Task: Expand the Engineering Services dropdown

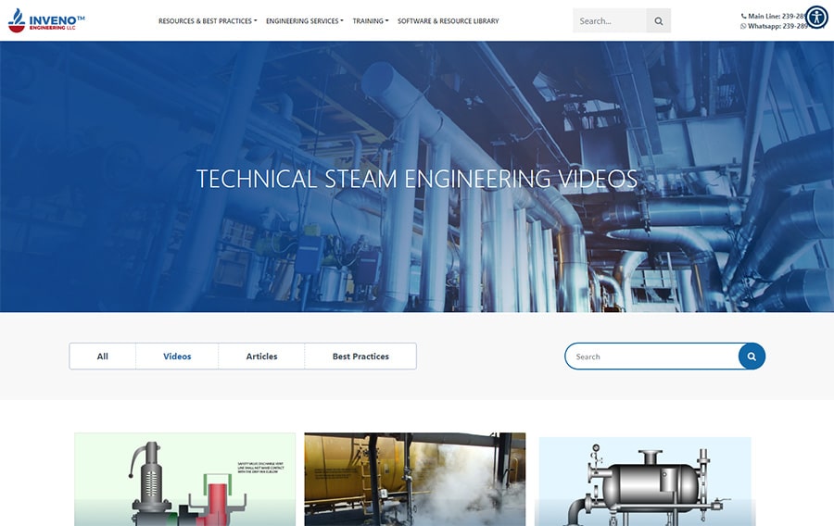Action: click(x=304, y=20)
